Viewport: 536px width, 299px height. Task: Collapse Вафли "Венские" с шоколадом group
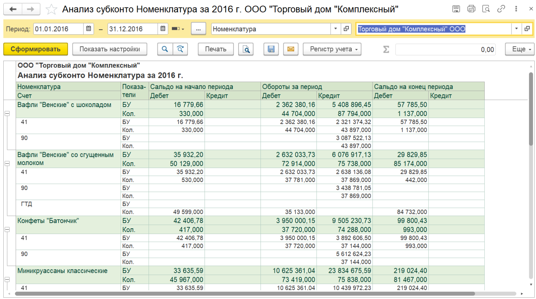7,114
